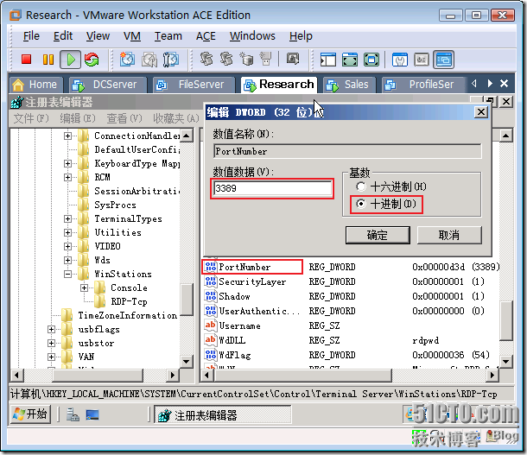Expand the RCM tree node
527x455 pixels.
point(67,177)
